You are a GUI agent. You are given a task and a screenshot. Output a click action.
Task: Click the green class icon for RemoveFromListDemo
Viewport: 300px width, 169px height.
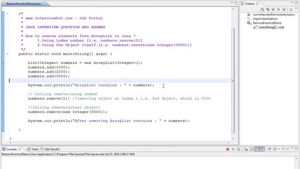pos(248,23)
